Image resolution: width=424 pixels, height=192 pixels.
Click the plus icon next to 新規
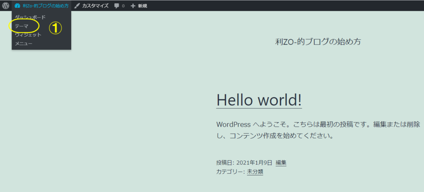coord(133,6)
